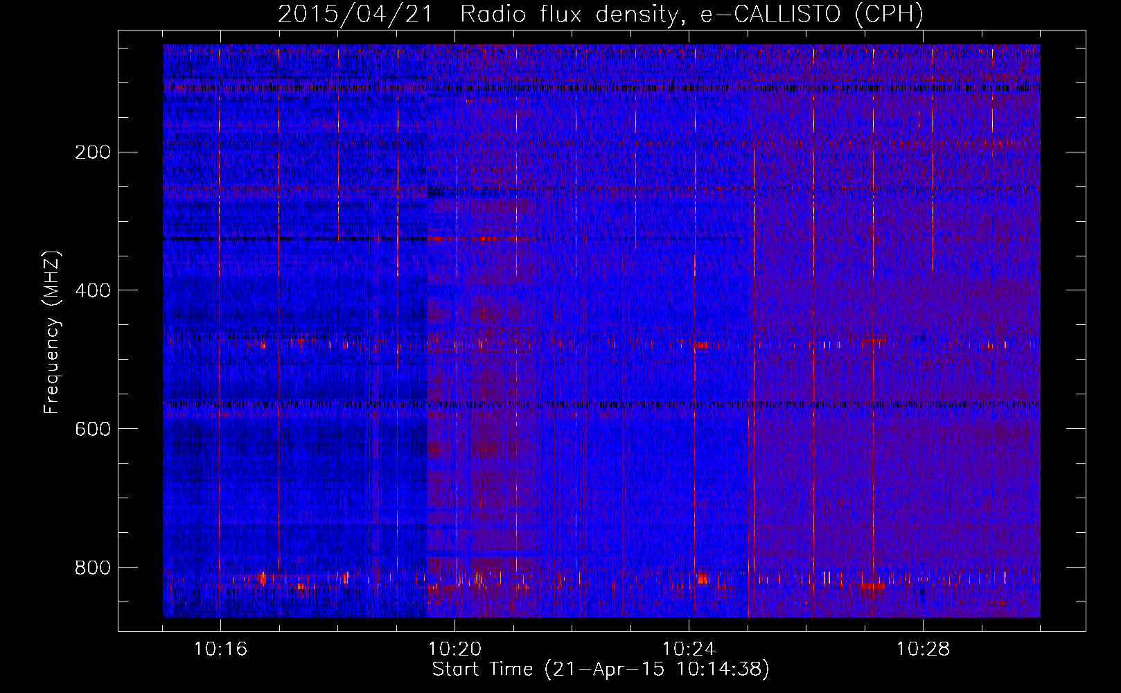Click the 'Start Time (21-Apr-15 10:14:38)' label
The width and height of the screenshot is (1121, 693).
[601, 669]
